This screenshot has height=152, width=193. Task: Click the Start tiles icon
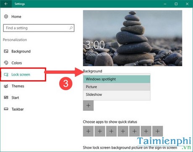click(6, 97)
